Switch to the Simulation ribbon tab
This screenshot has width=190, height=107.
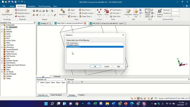pyautogui.click(x=31, y=6)
